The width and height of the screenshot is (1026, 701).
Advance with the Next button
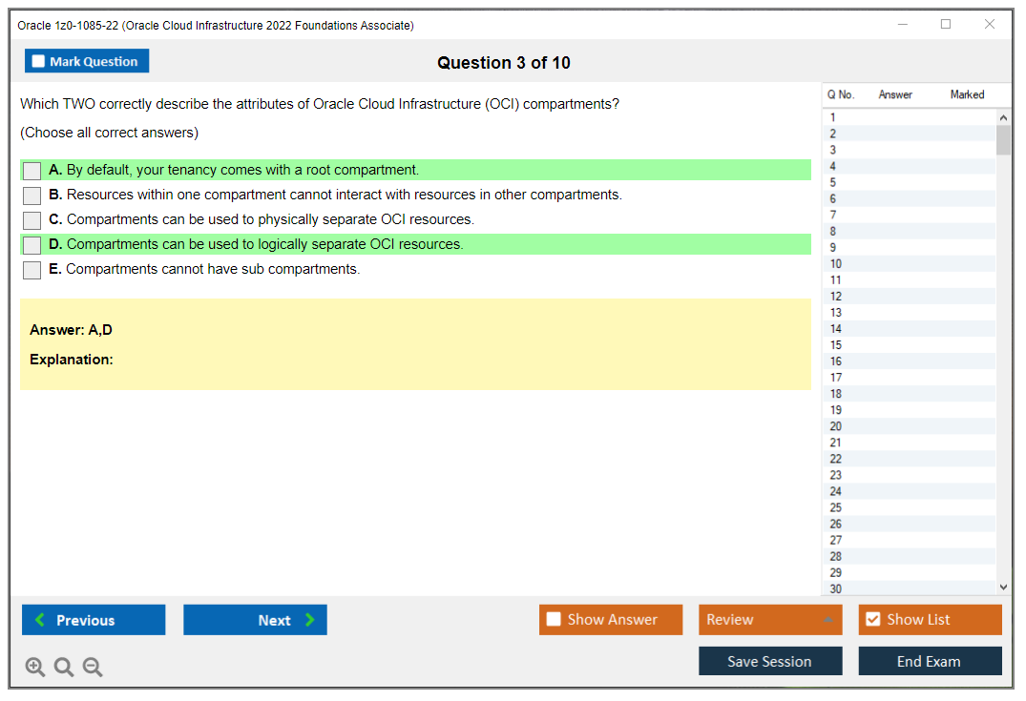[255, 619]
